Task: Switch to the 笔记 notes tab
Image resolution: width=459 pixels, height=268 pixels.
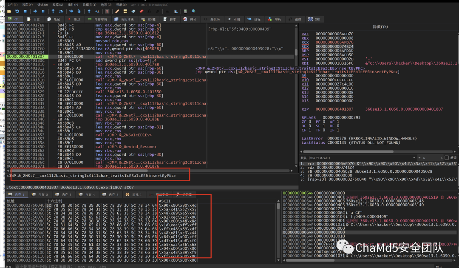Action: click(54, 19)
